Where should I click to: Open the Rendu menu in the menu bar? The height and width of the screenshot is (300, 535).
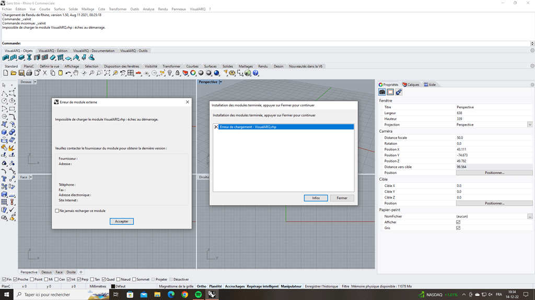(162, 9)
